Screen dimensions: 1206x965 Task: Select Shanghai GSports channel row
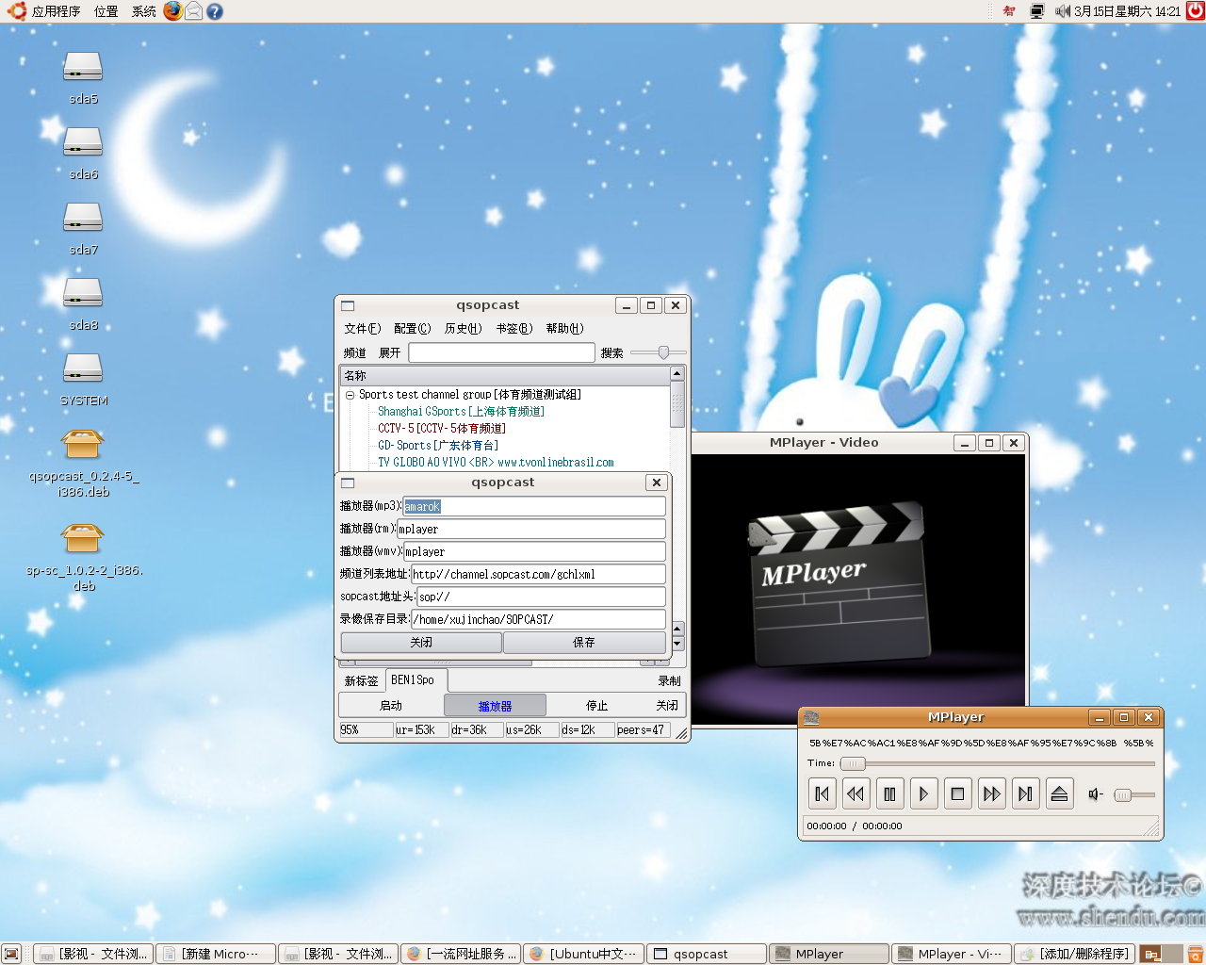461,411
